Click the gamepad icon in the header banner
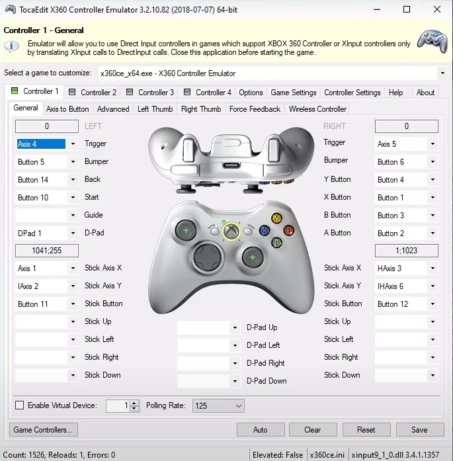The image size is (453, 461). (432, 41)
